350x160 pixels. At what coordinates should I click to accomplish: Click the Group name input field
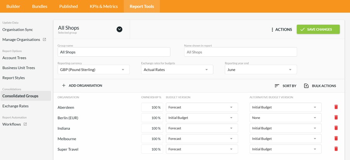pyautogui.click(x=114, y=52)
